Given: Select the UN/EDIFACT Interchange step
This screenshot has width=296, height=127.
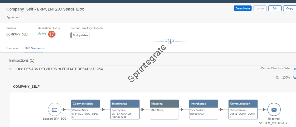Looking at the screenshot, I should [x=203, y=110].
